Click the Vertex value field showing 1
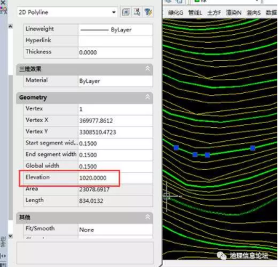Screen dimensions: 280x267 (116, 109)
